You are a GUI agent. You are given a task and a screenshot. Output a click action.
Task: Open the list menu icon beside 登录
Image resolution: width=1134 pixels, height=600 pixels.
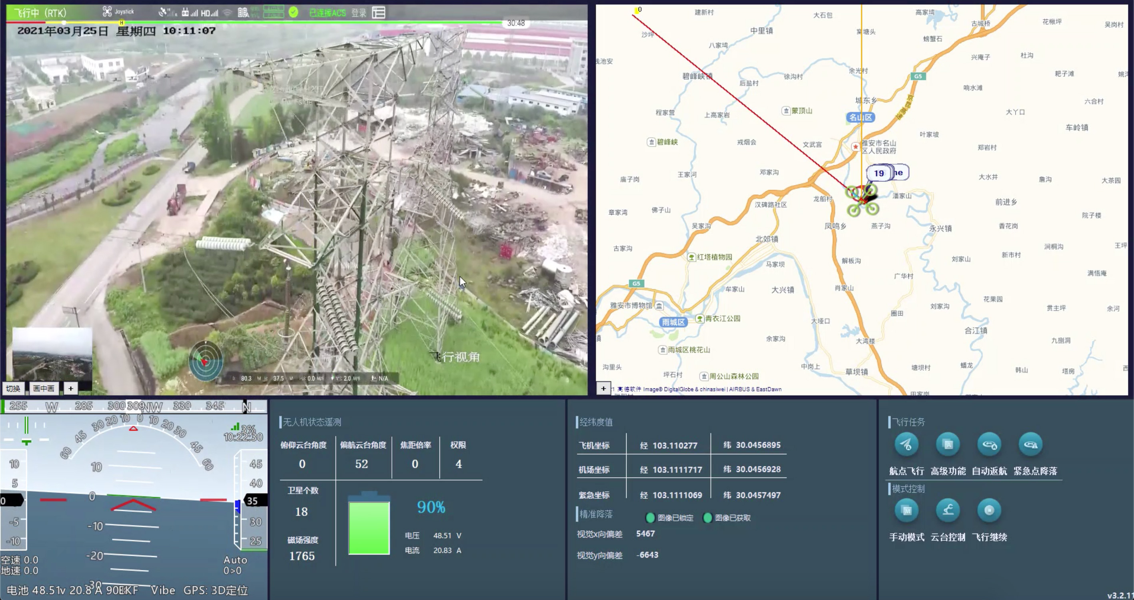point(379,12)
